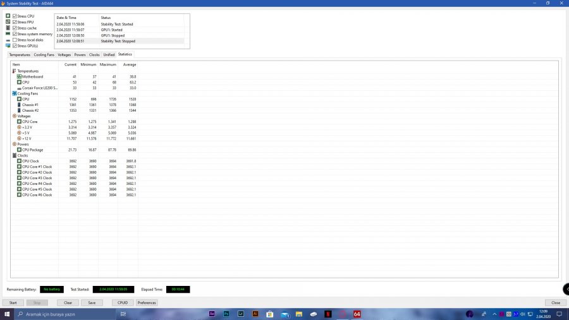Uncheck the Stress system memory checkbox
The height and width of the screenshot is (320, 569).
click(x=15, y=33)
